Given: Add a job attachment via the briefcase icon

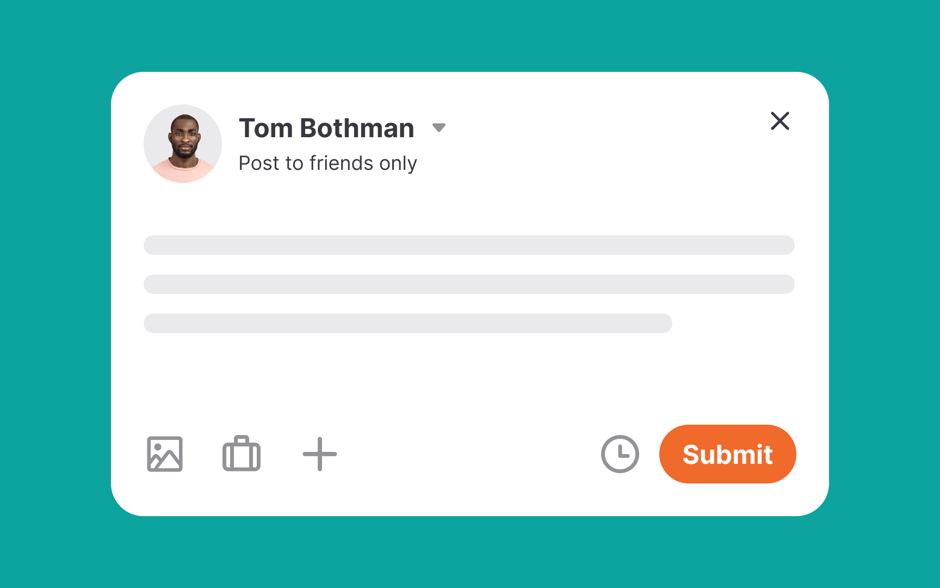Looking at the screenshot, I should point(242,454).
